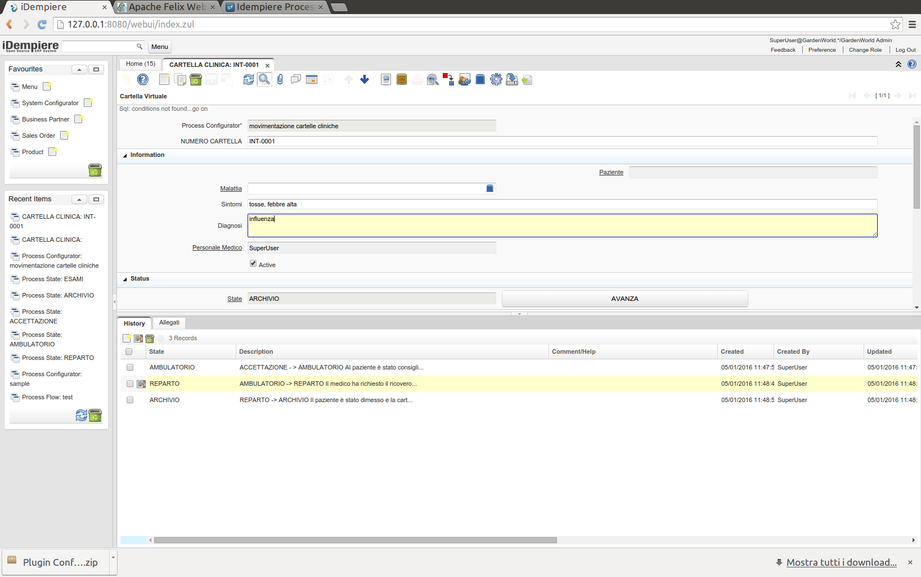Image resolution: width=921 pixels, height=577 pixels.
Task: Create a new record with the New icon
Action: (164, 79)
